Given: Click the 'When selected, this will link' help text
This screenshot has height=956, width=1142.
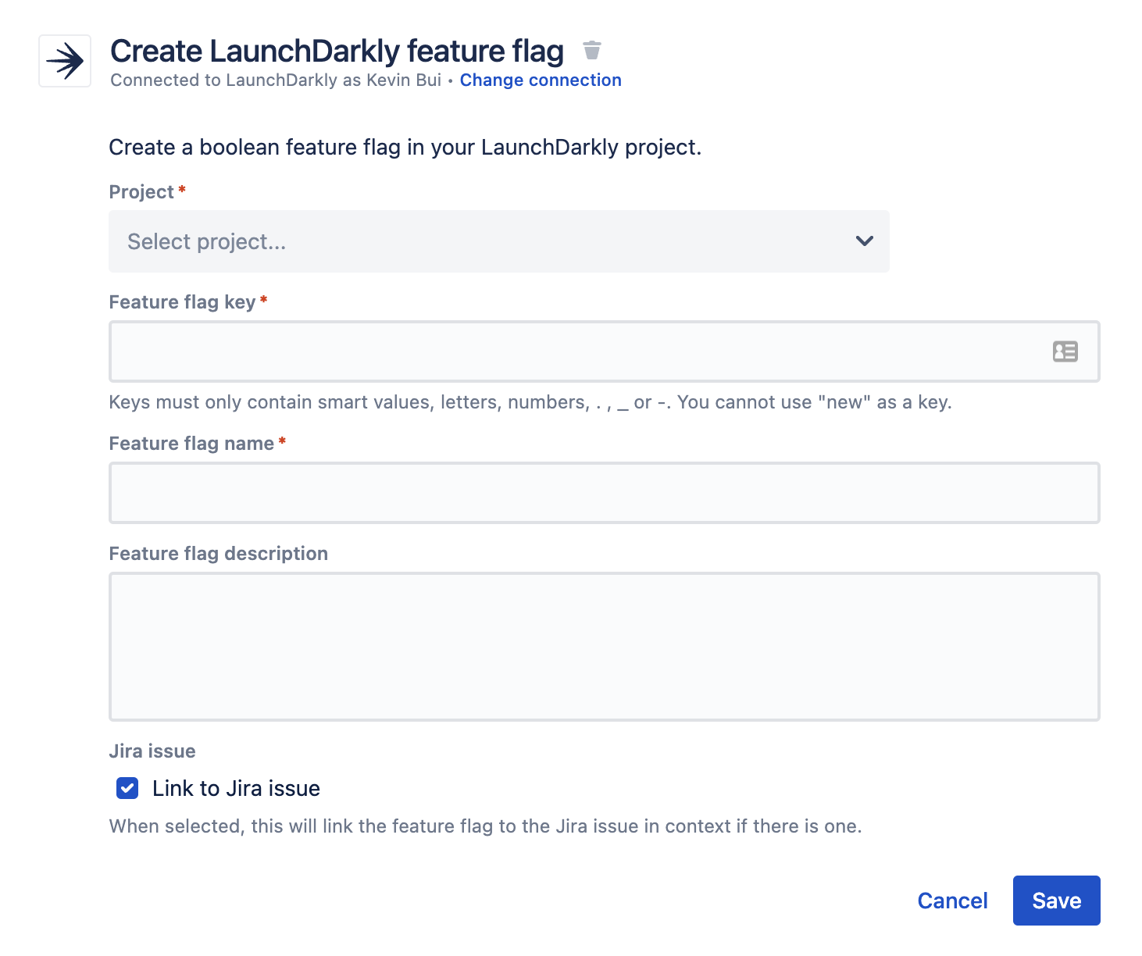Looking at the screenshot, I should tap(485, 826).
